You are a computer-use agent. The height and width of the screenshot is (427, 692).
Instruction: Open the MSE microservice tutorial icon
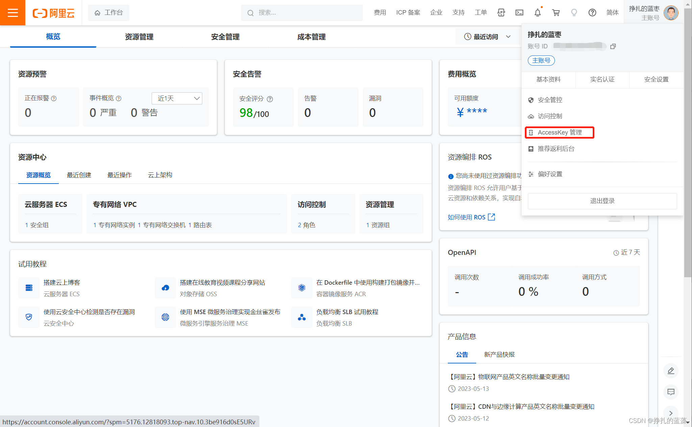pos(165,317)
